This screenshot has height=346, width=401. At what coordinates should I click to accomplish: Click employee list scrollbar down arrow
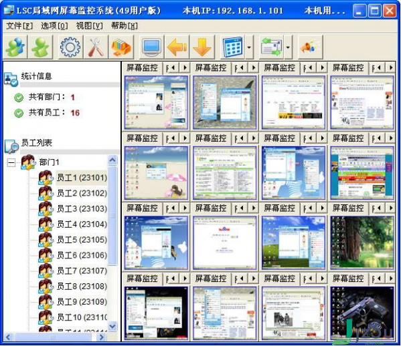(112, 326)
